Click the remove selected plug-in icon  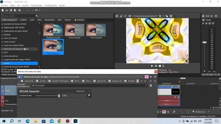click(x=155, y=81)
